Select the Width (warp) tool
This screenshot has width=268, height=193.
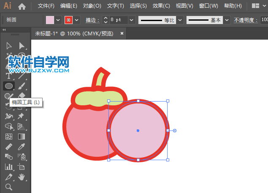click(x=9, y=116)
